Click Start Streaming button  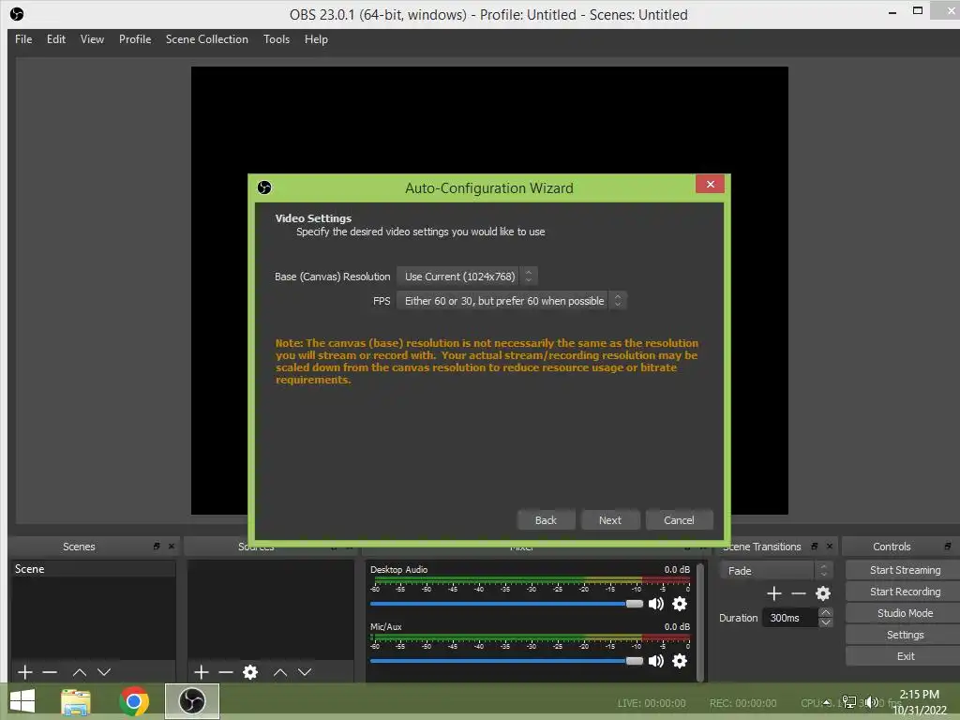point(905,570)
